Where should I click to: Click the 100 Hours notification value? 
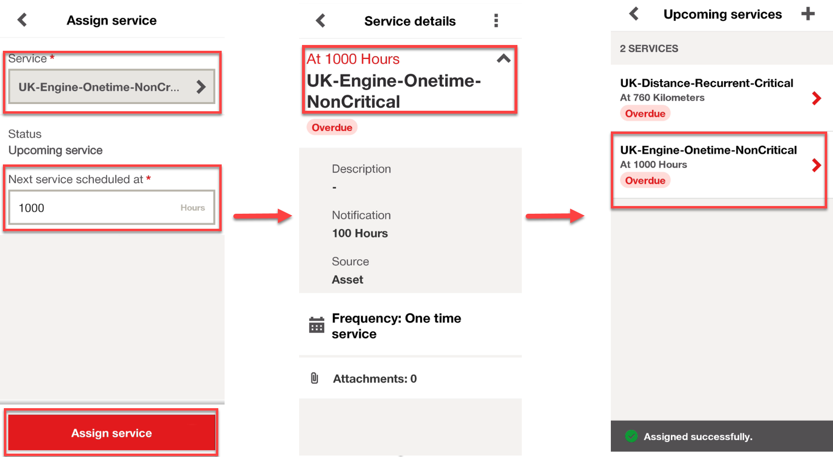coord(360,233)
